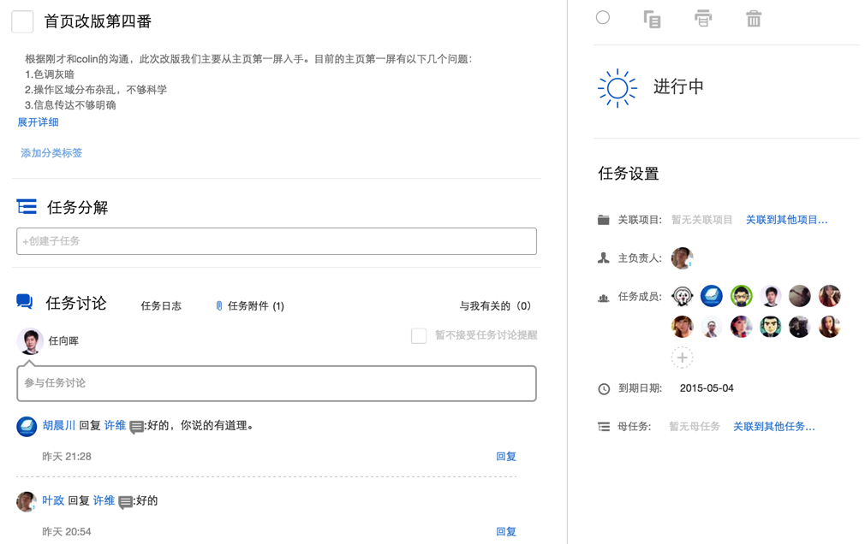Click the copy task icon
Screen dimensions: 865x544
[652, 19]
